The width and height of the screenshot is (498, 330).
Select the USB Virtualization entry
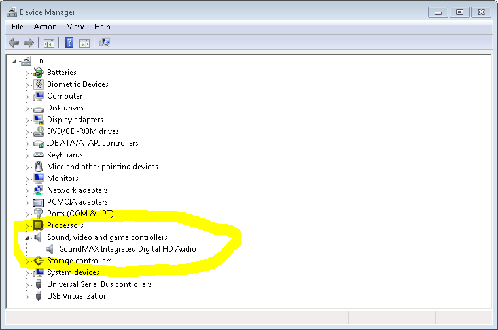point(77,296)
